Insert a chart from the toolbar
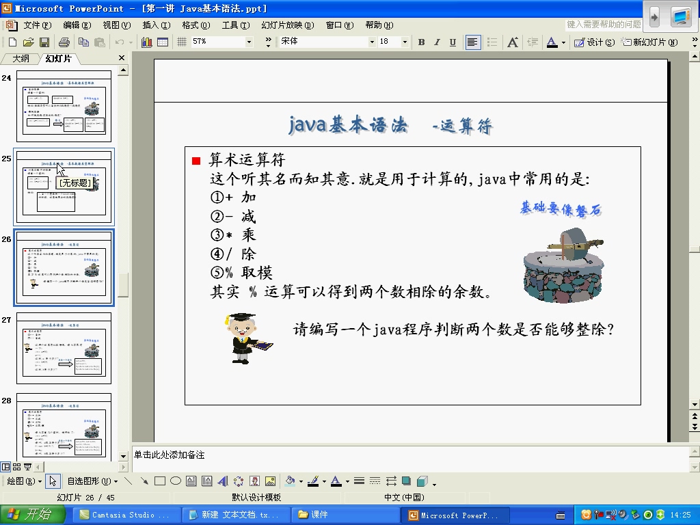The width and height of the screenshot is (700, 525). click(146, 42)
